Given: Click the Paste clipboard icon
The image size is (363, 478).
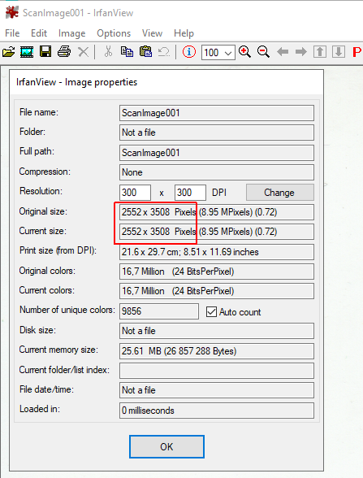Looking at the screenshot, I should point(145,51).
